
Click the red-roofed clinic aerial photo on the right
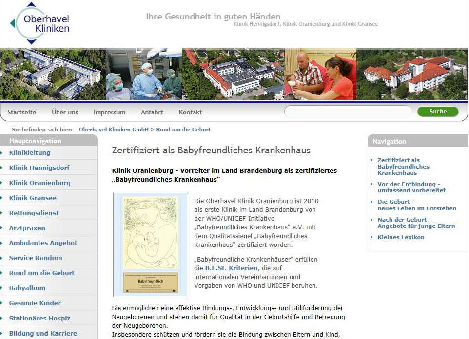click(412, 74)
